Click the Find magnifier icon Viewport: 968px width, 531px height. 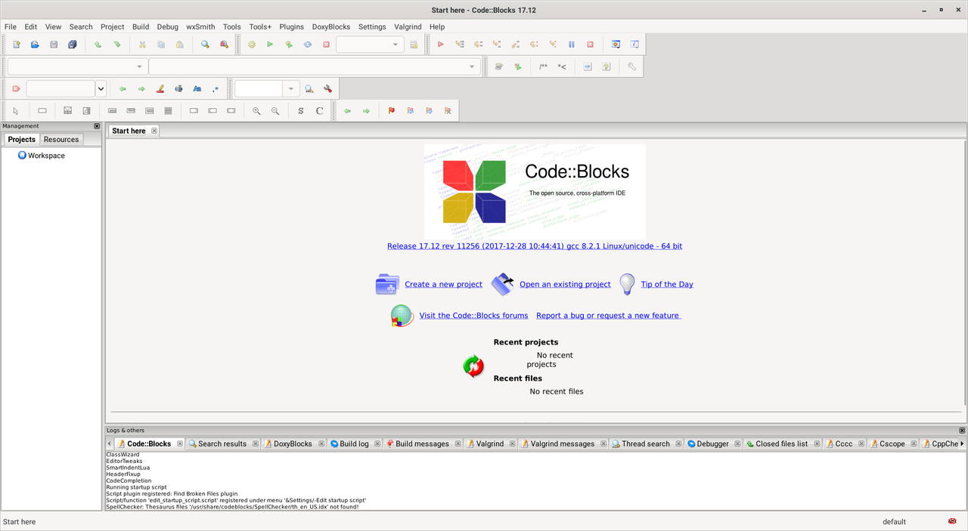(x=205, y=45)
